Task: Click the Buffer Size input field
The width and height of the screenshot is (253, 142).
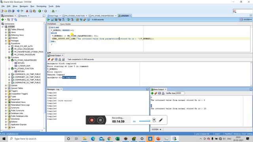Action: coord(180,93)
